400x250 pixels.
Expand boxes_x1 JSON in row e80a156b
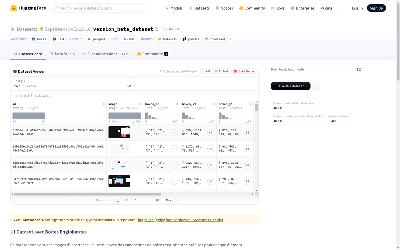211,165
